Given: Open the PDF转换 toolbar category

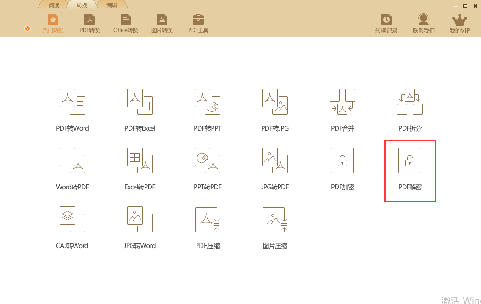Looking at the screenshot, I should pyautogui.click(x=89, y=24).
